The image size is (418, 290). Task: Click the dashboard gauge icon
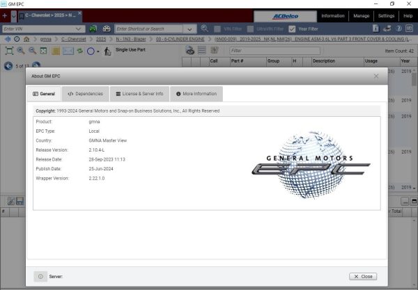107,29
